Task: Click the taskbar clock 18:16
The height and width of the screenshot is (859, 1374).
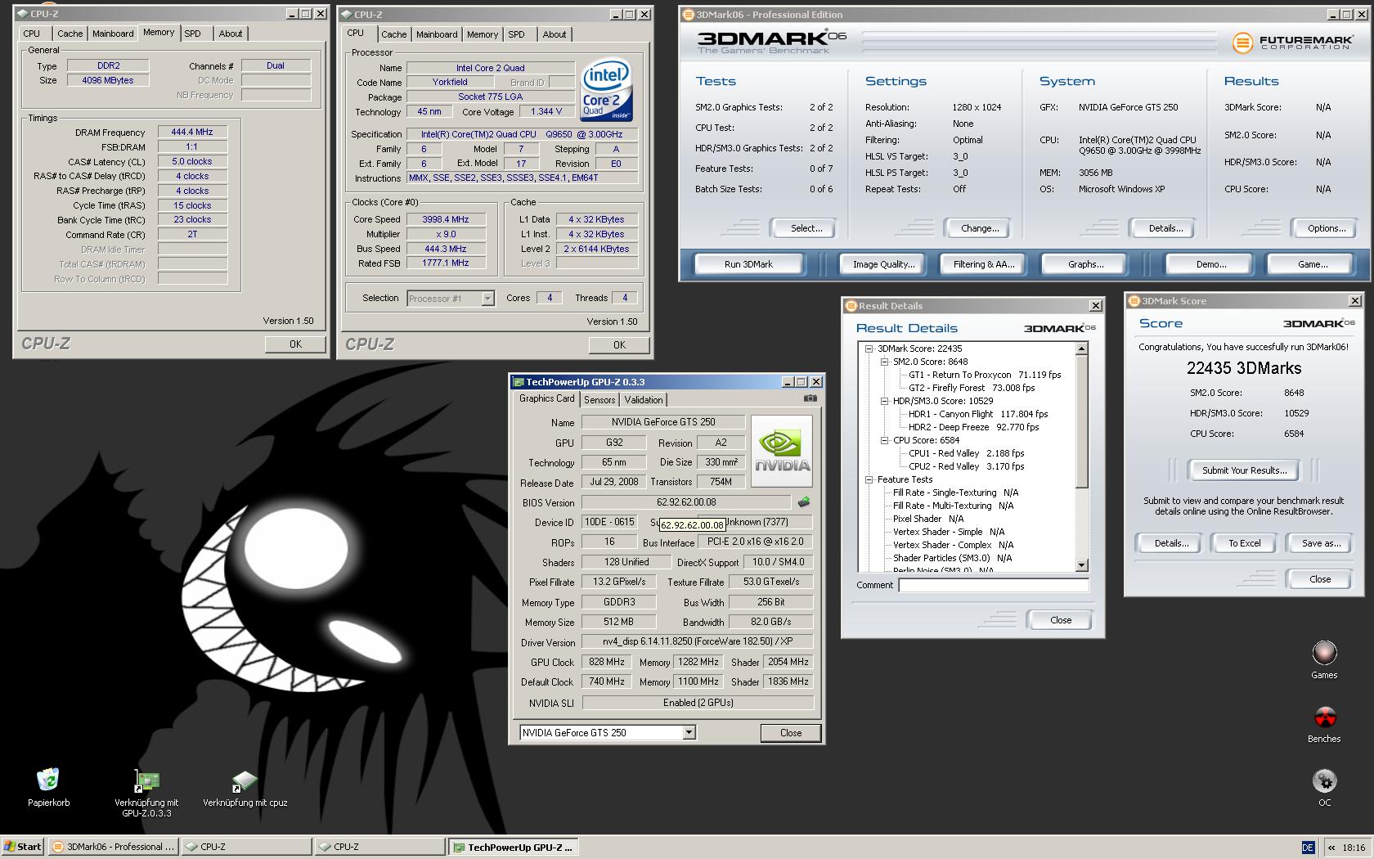Action: pos(1353,848)
